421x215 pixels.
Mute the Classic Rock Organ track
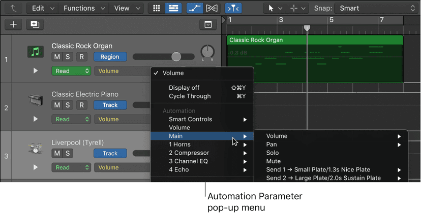point(57,57)
